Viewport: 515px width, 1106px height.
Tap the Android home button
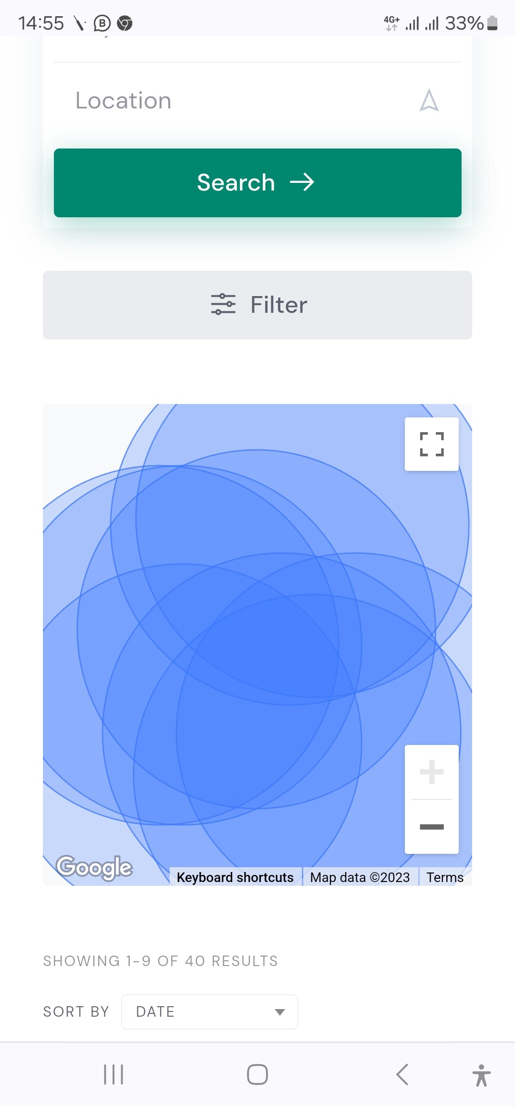point(257,1074)
